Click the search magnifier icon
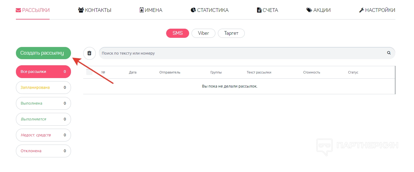414x172 pixels. pos(389,53)
